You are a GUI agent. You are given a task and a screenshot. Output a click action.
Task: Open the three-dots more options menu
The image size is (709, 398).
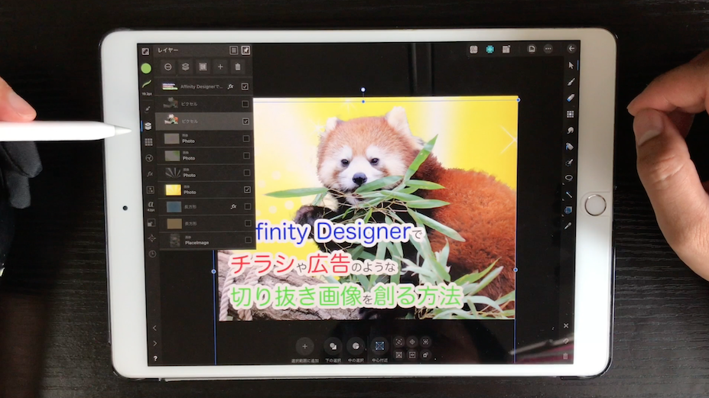point(548,49)
